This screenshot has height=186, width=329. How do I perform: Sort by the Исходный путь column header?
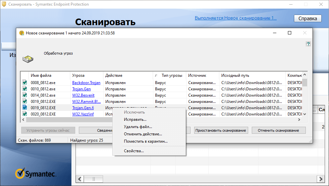tap(252, 75)
